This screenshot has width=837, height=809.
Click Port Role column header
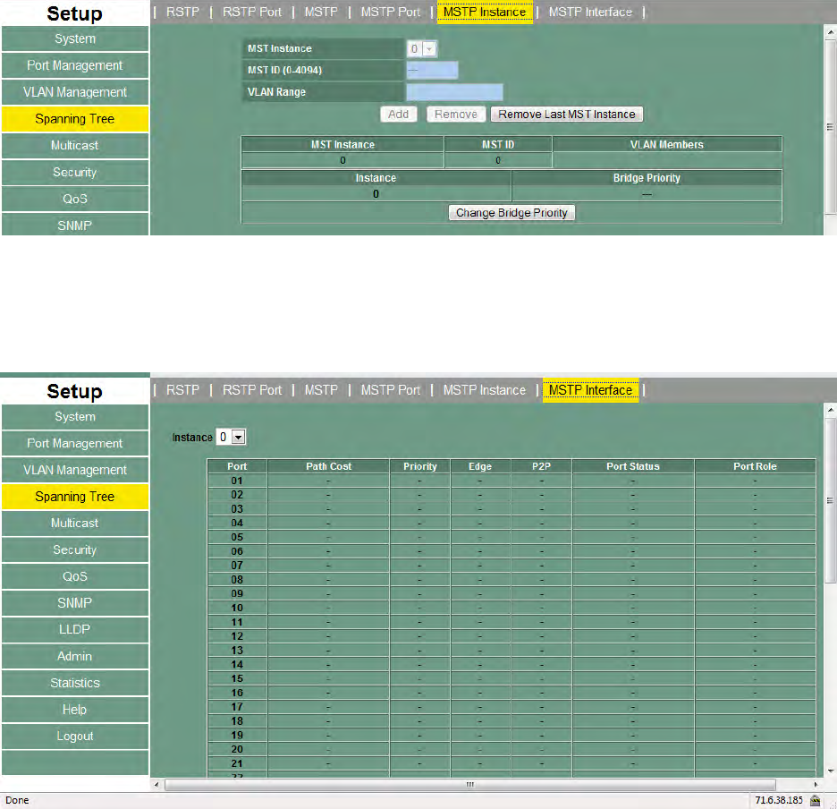[755, 466]
